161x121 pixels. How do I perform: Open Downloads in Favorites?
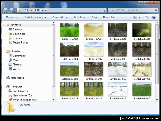coord(19,34)
